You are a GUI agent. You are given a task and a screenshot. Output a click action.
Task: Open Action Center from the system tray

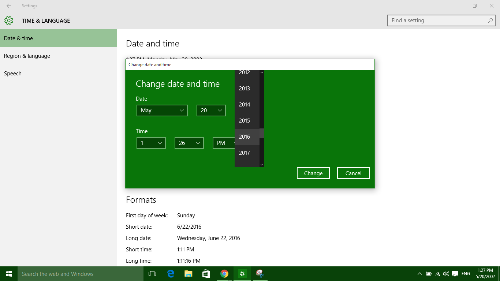coord(455,274)
